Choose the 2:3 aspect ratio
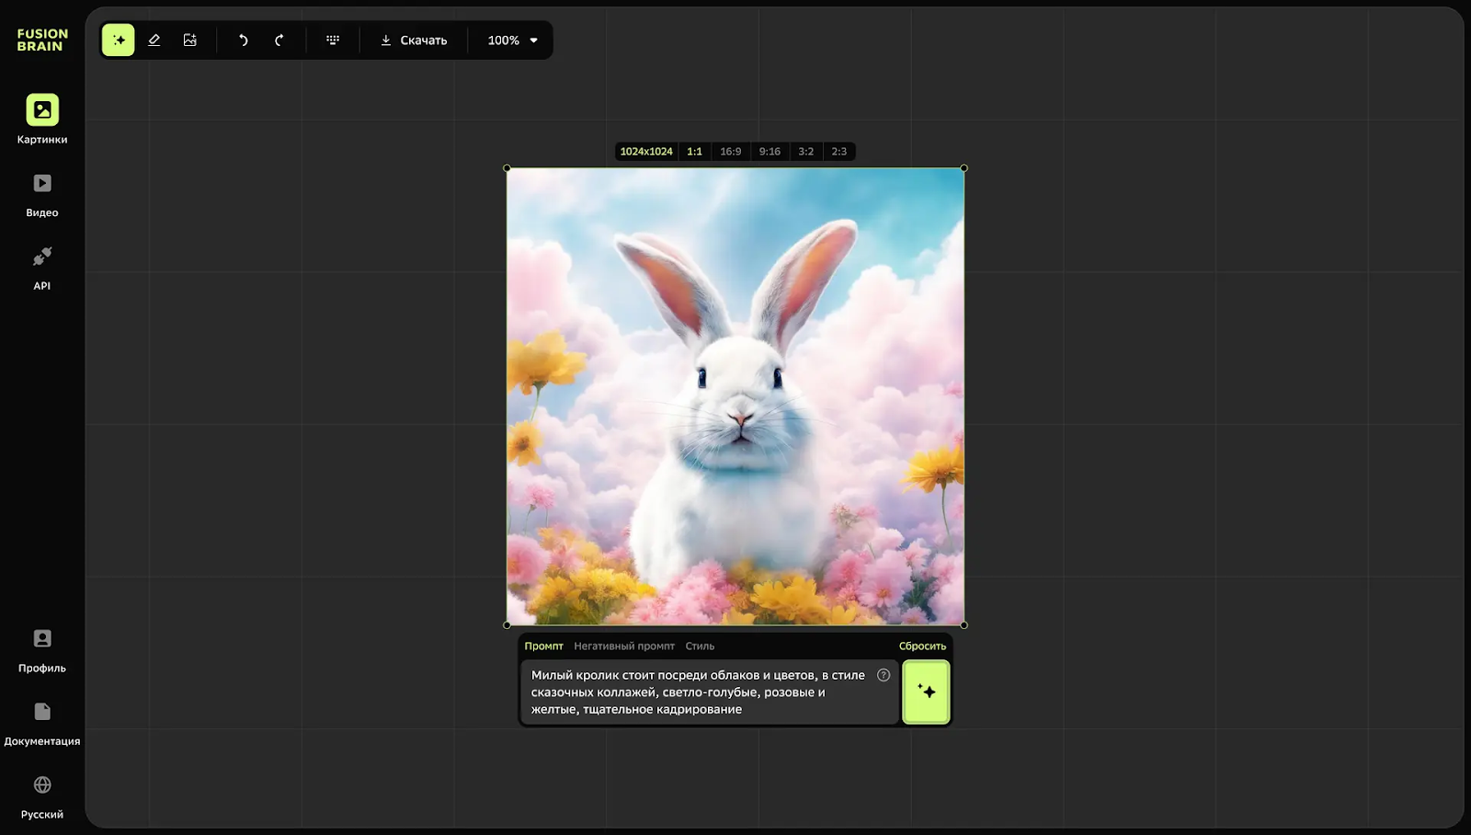Image resolution: width=1471 pixels, height=835 pixels. coord(839,152)
